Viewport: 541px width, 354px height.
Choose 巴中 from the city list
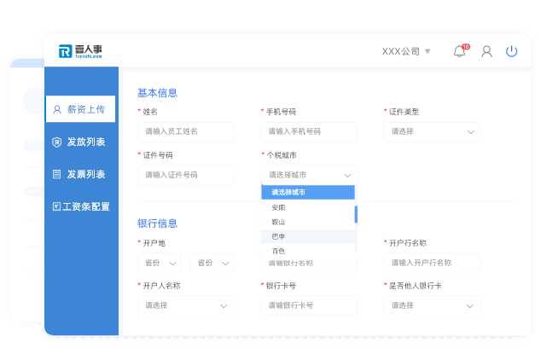(x=308, y=236)
